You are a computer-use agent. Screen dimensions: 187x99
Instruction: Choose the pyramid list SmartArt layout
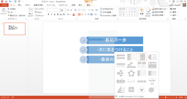(121, 90)
